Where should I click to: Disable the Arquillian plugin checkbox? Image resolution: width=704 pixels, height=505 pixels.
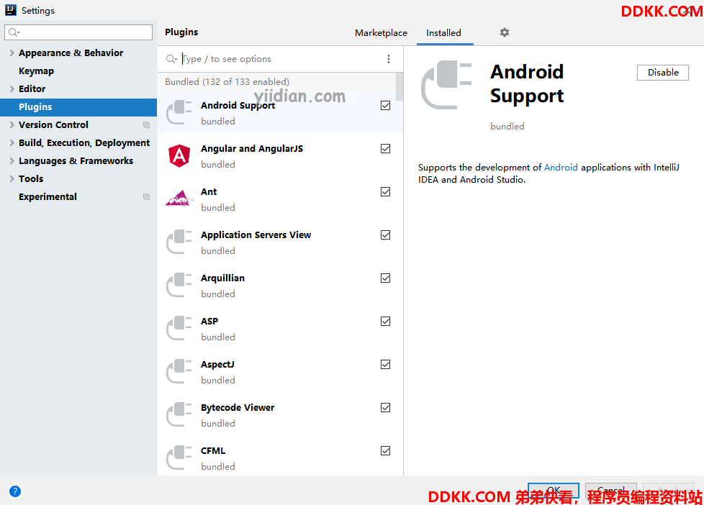385,278
